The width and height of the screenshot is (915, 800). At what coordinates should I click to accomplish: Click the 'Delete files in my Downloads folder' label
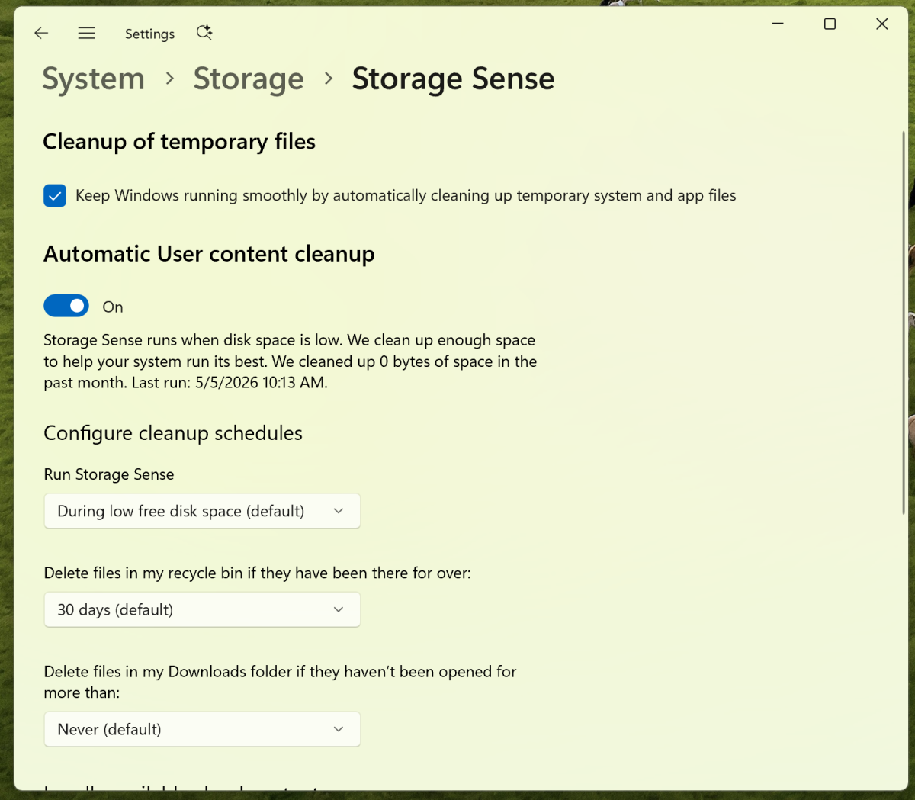(281, 682)
